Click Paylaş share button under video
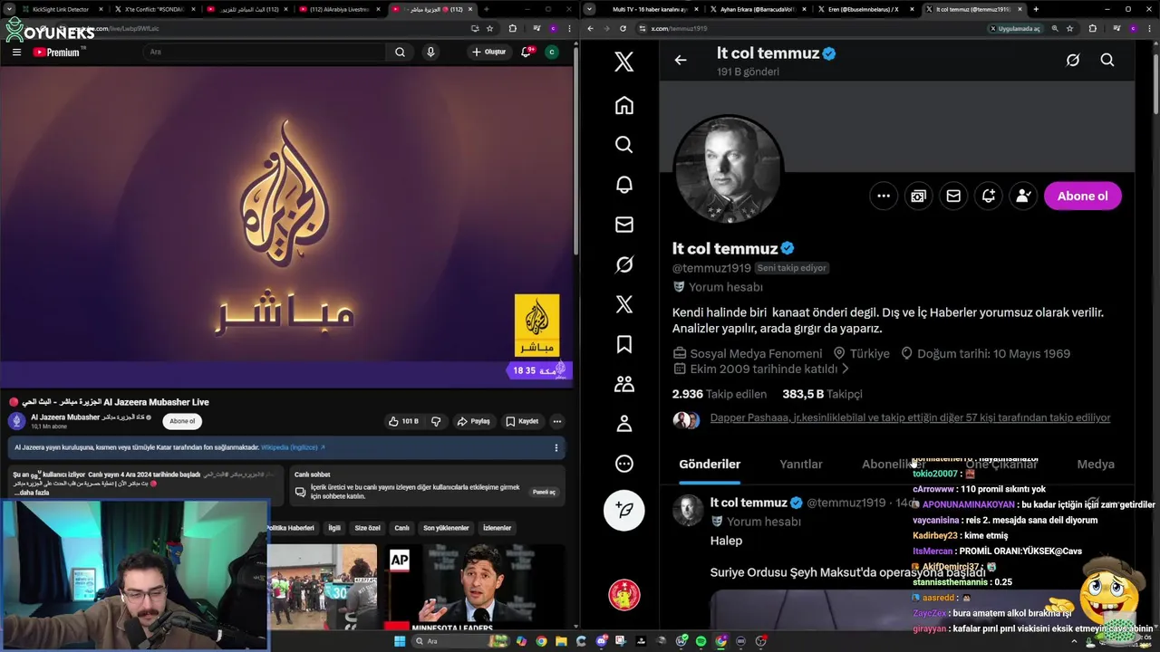1160x652 pixels. pyautogui.click(x=474, y=421)
